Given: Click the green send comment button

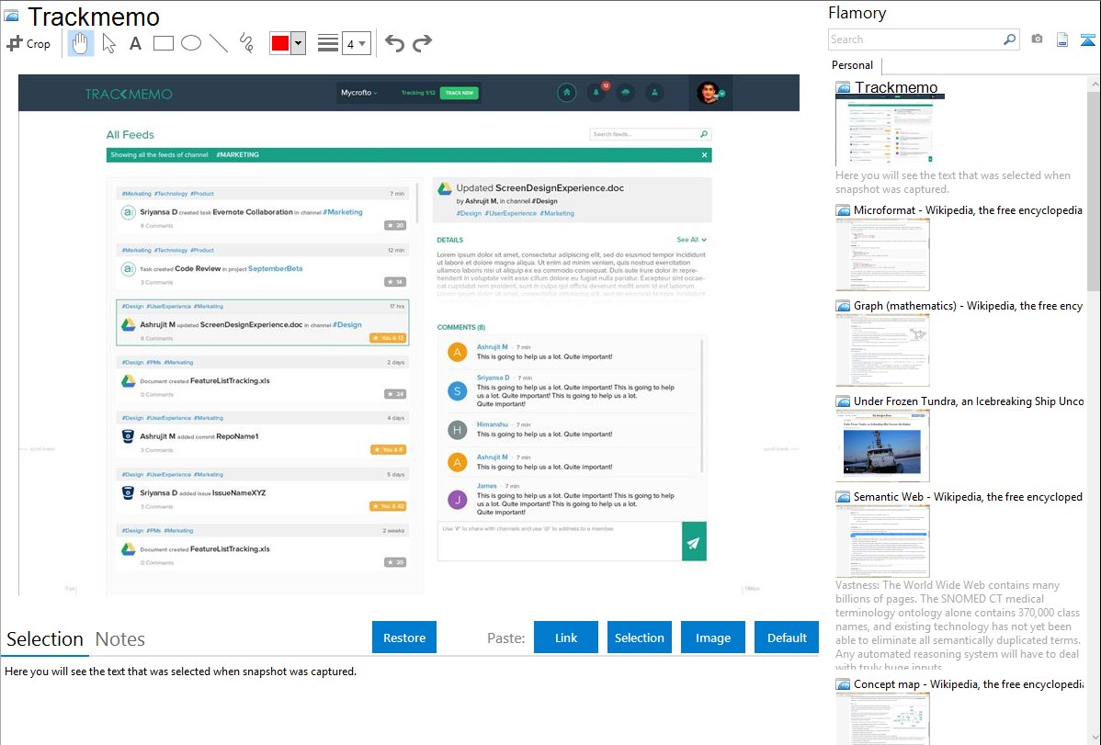Looking at the screenshot, I should [694, 541].
